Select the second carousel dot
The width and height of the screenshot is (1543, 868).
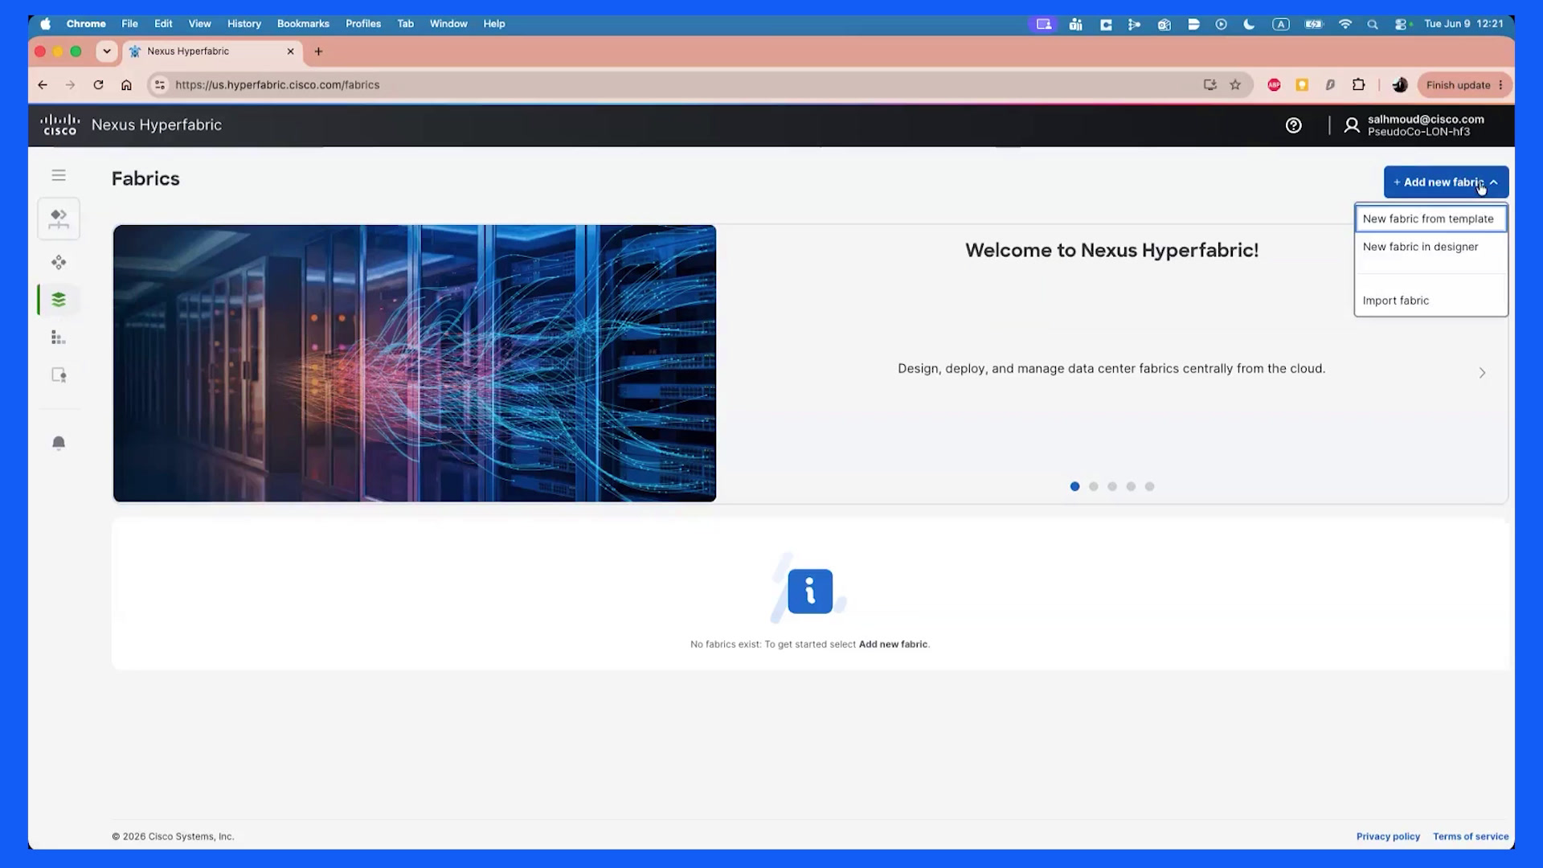click(x=1093, y=486)
